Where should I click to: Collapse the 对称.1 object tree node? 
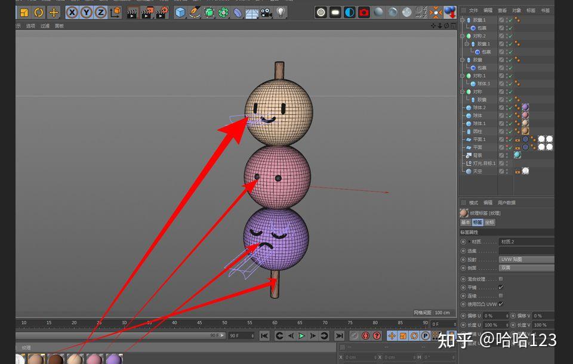[x=462, y=76]
